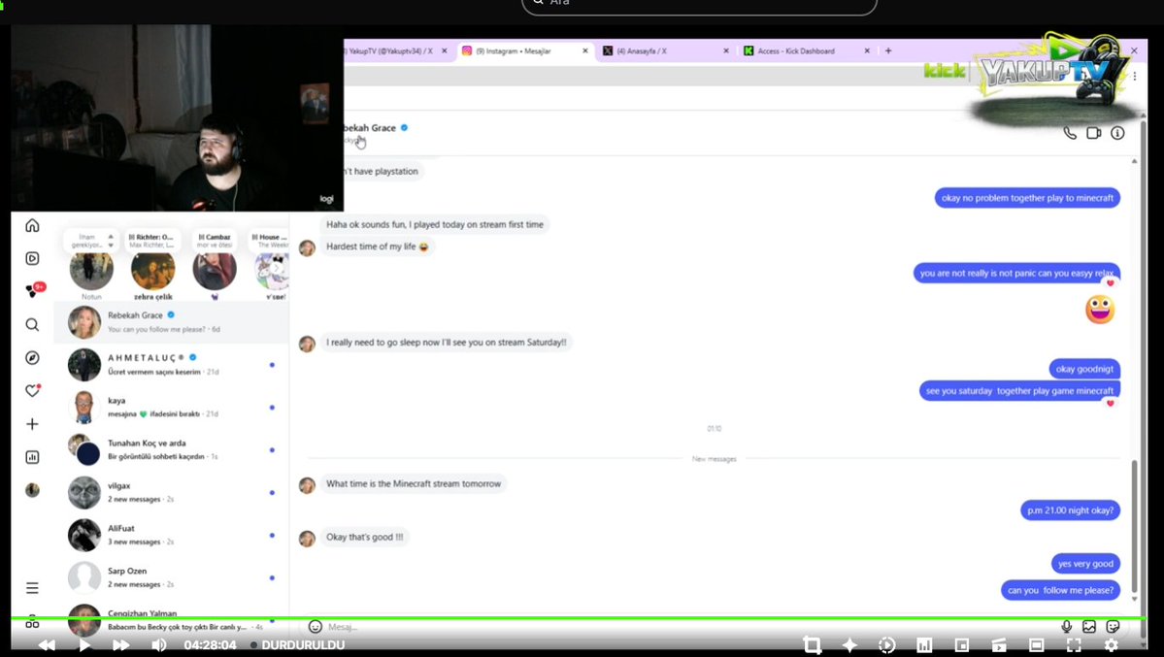Click the Ara search field at top
This screenshot has width=1164, height=657.
(699, 5)
